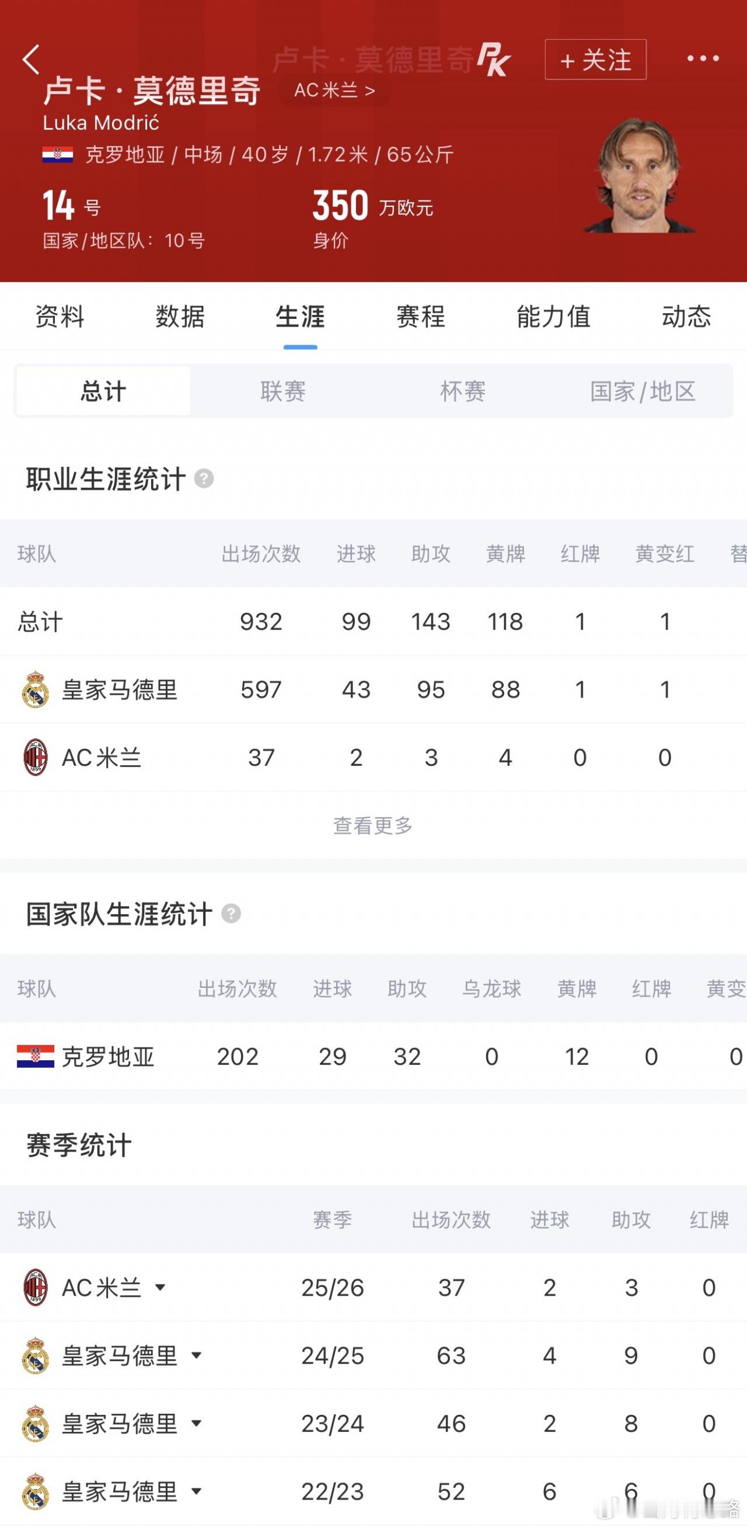Open the PK comparison icon

(494, 59)
